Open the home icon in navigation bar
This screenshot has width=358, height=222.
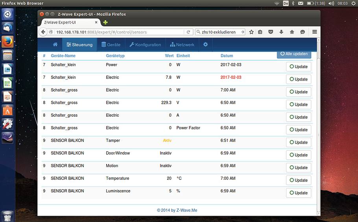[x=55, y=45]
